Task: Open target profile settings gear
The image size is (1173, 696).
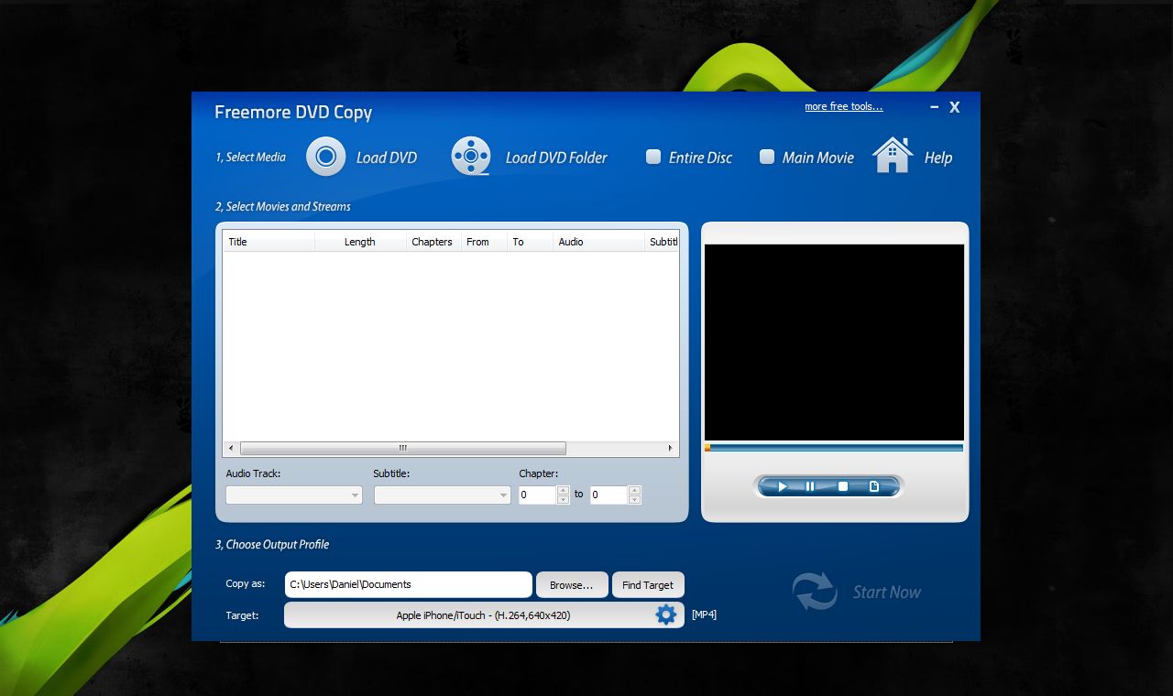Action: click(x=666, y=614)
